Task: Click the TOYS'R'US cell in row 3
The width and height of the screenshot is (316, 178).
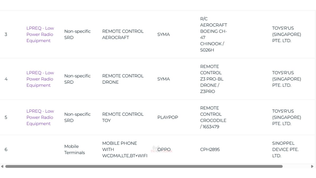Action: point(287,34)
